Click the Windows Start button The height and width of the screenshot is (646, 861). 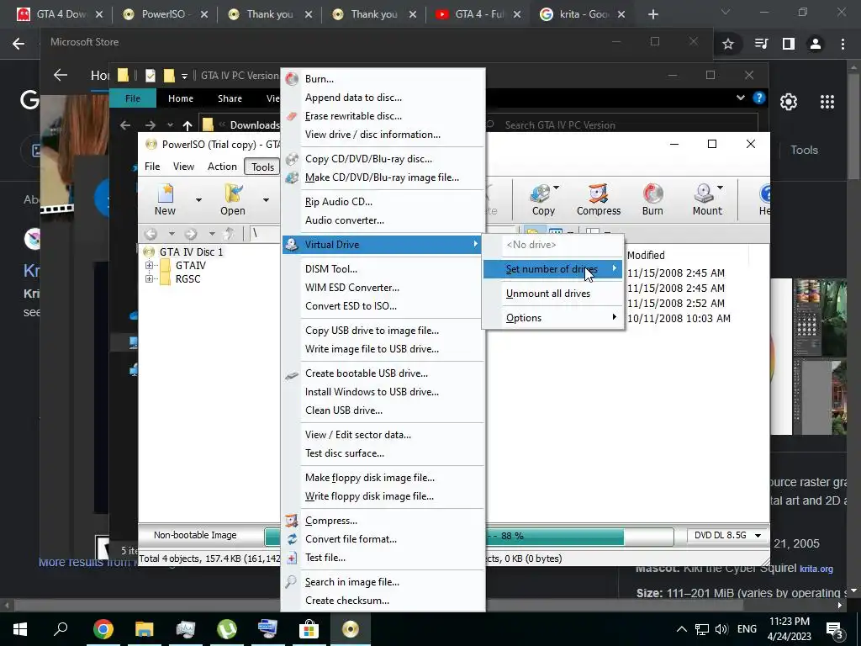20,629
